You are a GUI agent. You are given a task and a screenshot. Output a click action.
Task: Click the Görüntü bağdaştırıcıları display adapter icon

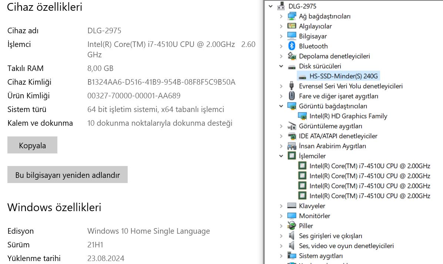(x=292, y=106)
